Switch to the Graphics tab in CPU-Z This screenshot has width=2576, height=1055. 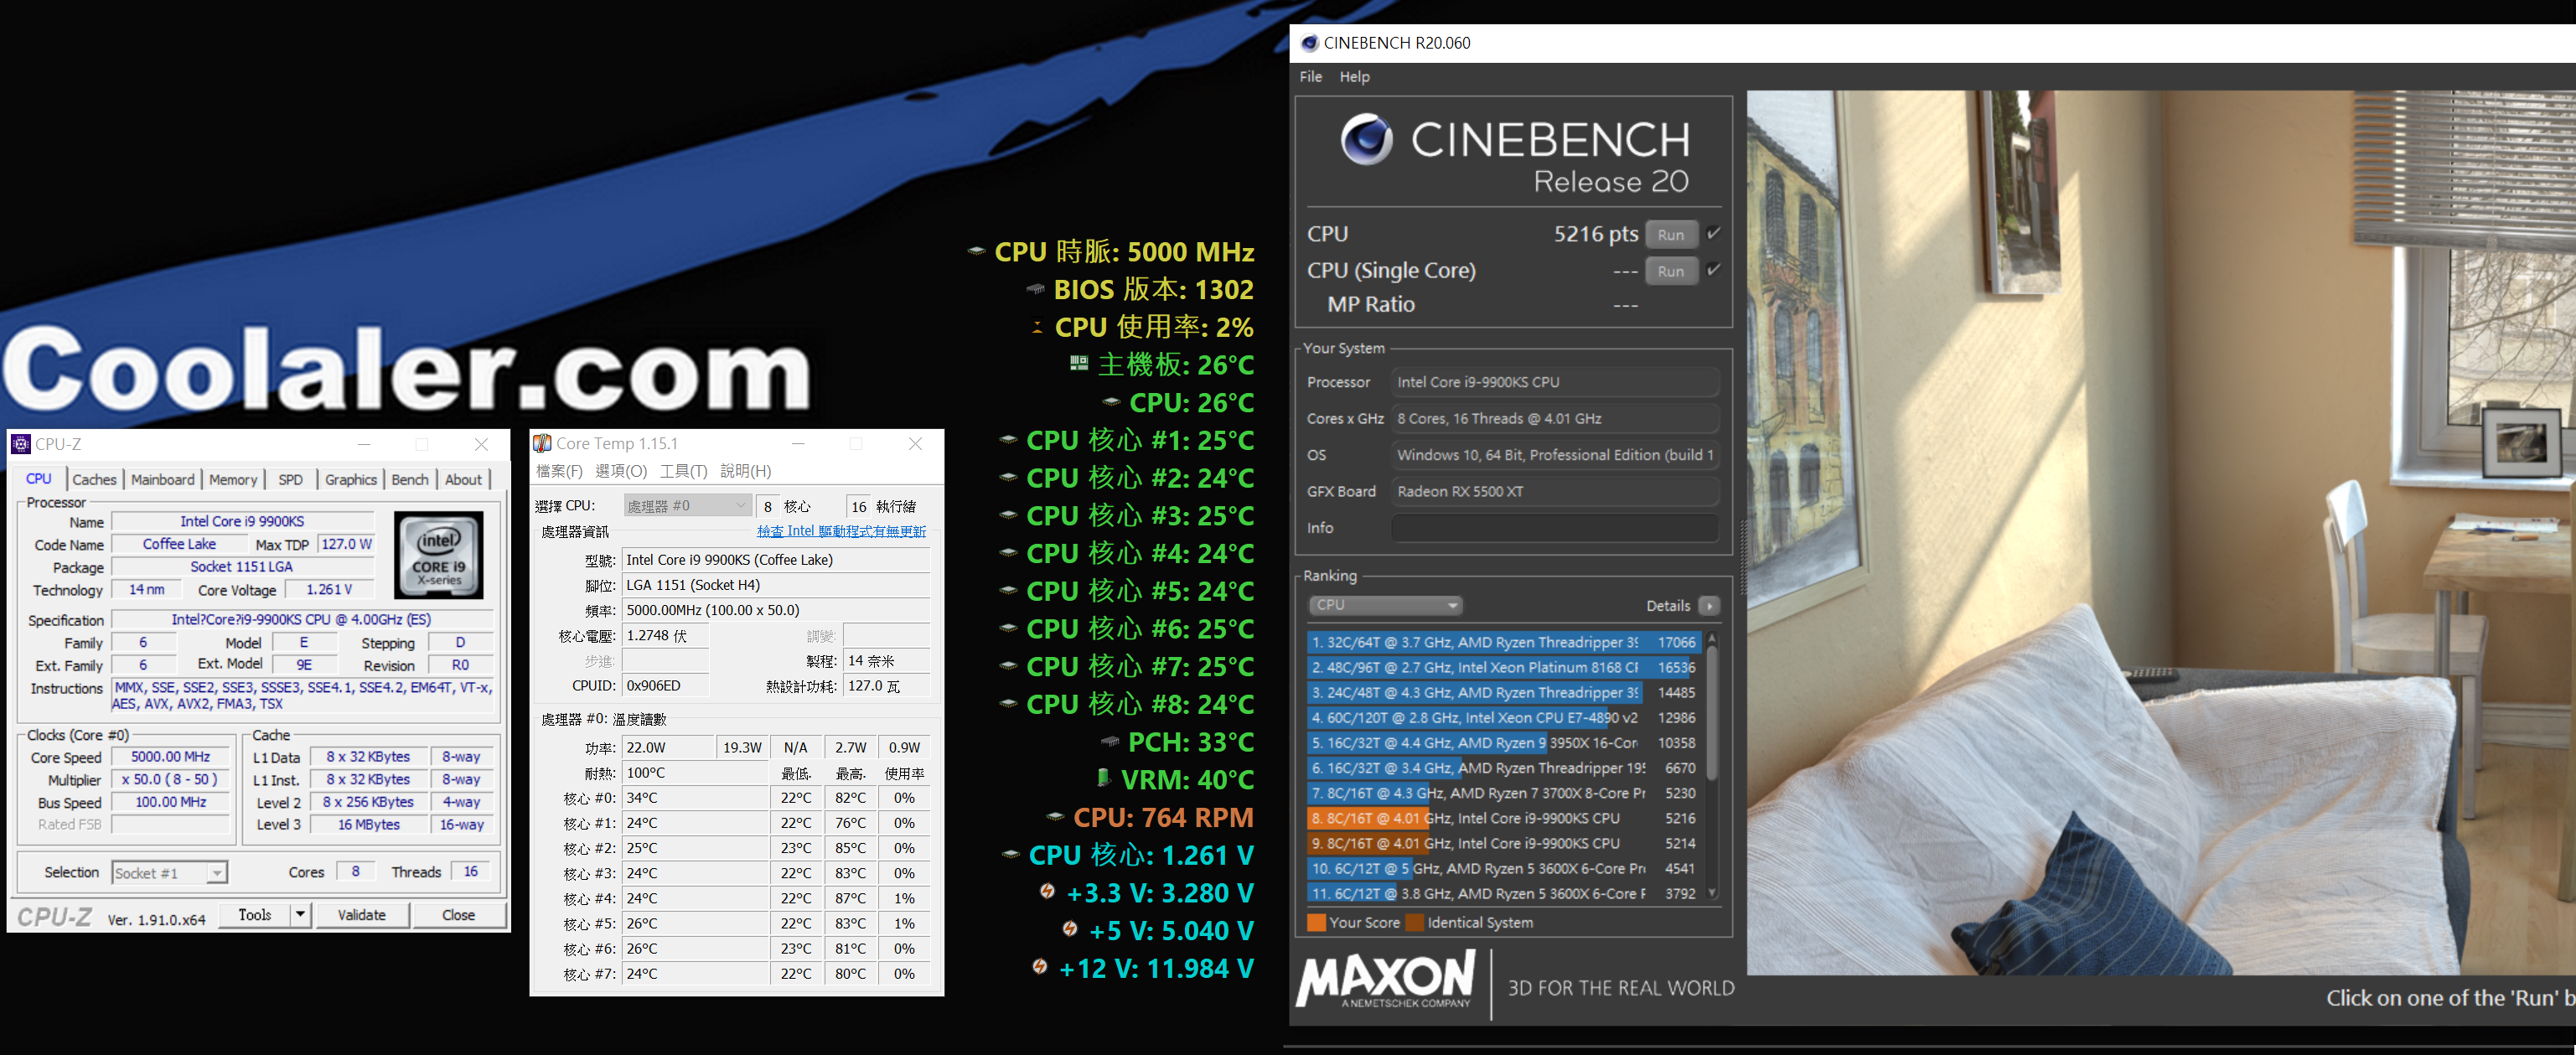tap(351, 480)
